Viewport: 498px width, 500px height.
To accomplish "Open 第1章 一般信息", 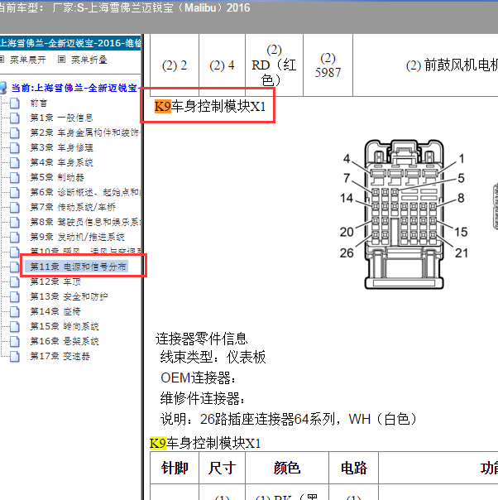I will click(61, 118).
